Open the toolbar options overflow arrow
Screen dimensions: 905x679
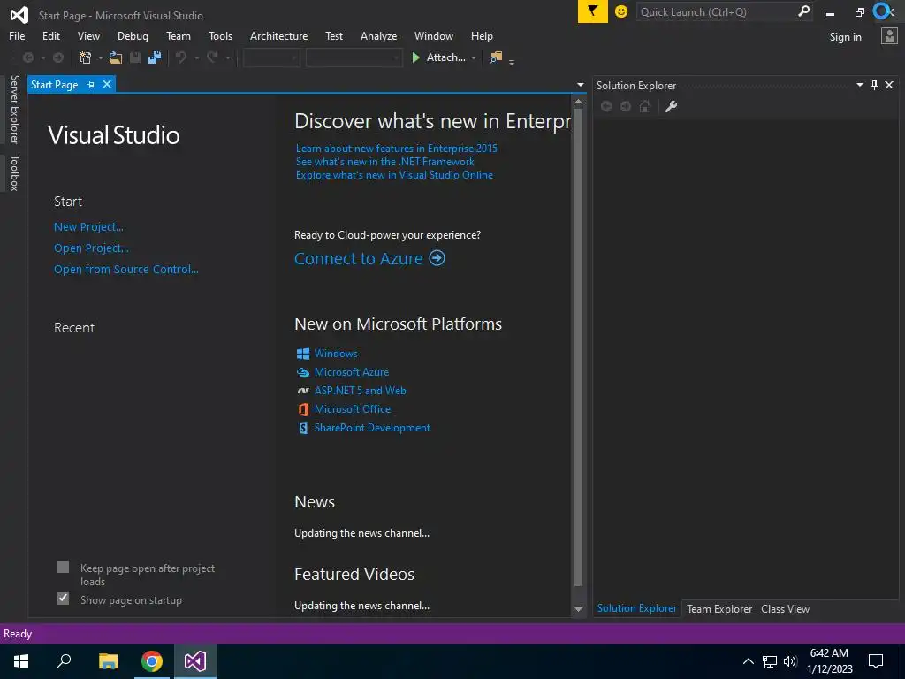tap(512, 62)
